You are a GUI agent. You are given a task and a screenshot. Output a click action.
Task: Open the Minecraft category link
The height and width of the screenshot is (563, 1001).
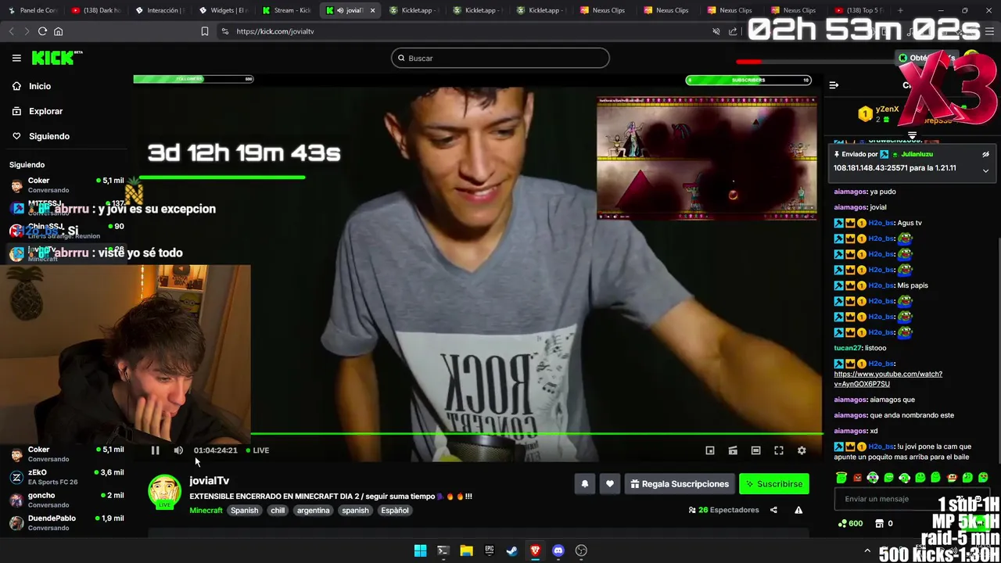coord(206,511)
